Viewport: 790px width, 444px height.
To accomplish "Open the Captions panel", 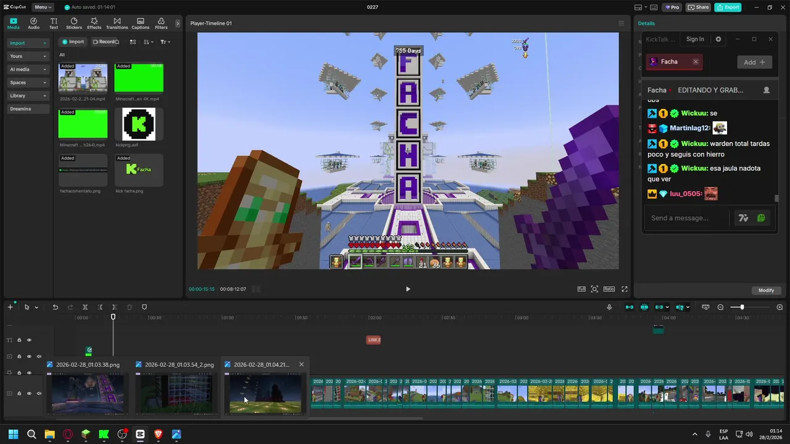I will click(x=140, y=23).
